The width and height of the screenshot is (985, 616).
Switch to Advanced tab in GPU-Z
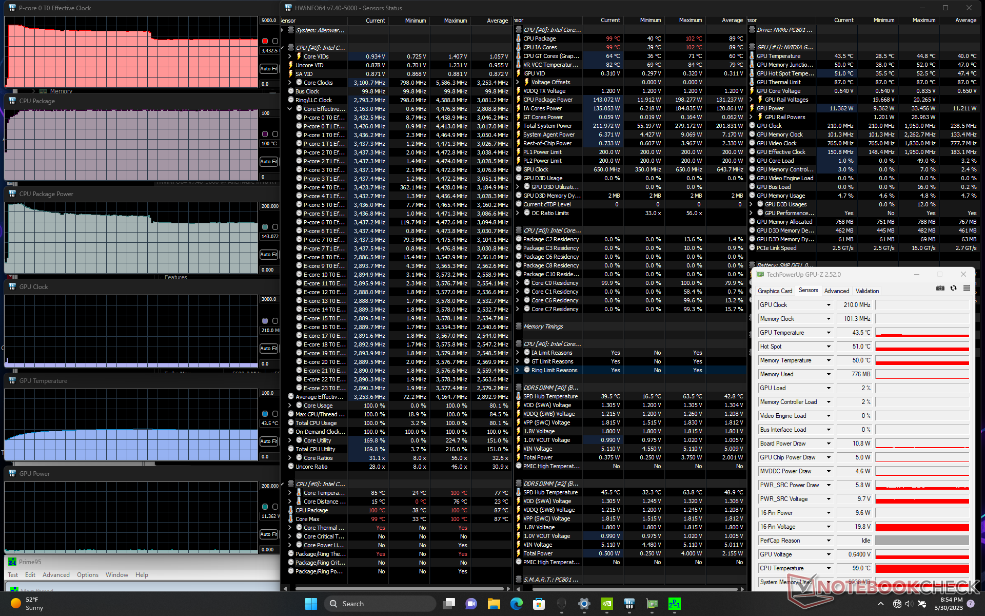[x=837, y=291]
